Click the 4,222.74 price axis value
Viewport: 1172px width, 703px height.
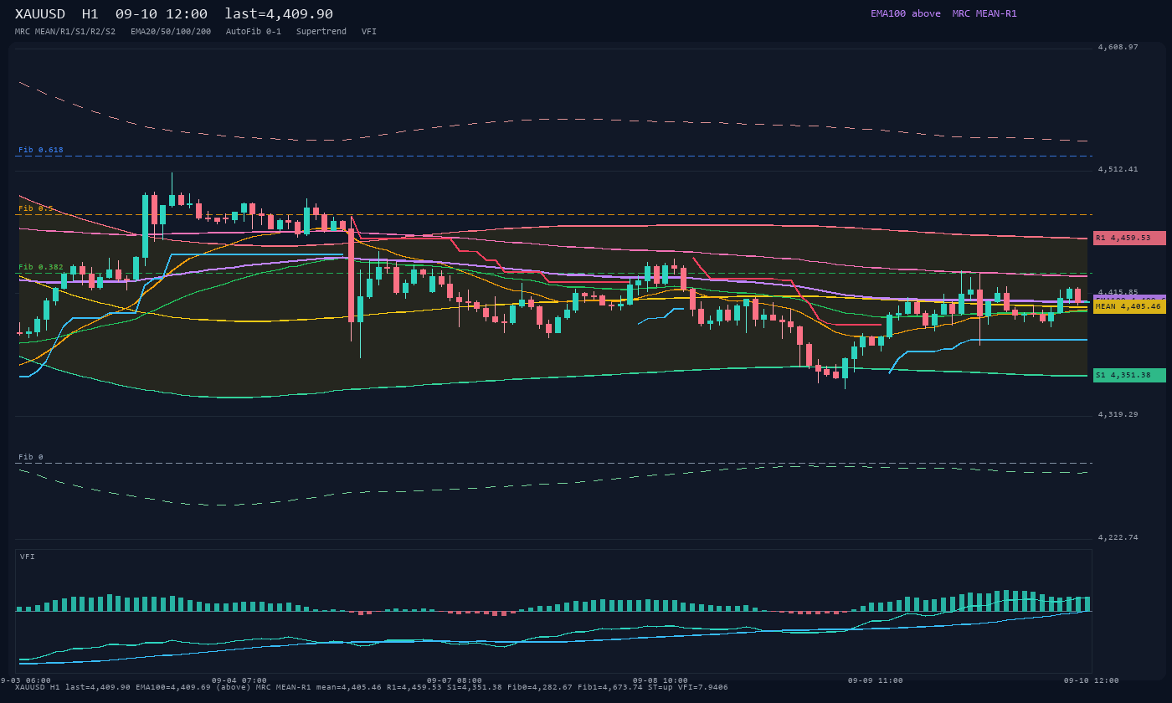pyautogui.click(x=1118, y=537)
